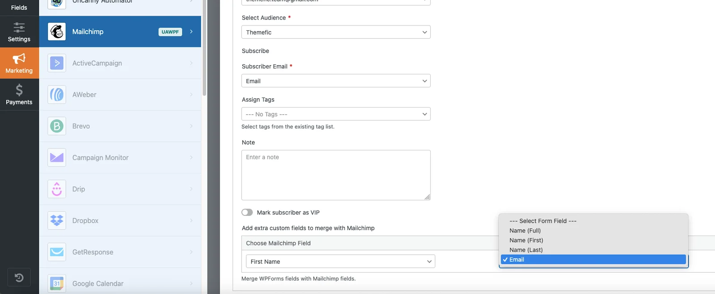Enable Mark subscriber as VIP toggle
Viewport: 715px width, 294px height.
click(x=247, y=212)
